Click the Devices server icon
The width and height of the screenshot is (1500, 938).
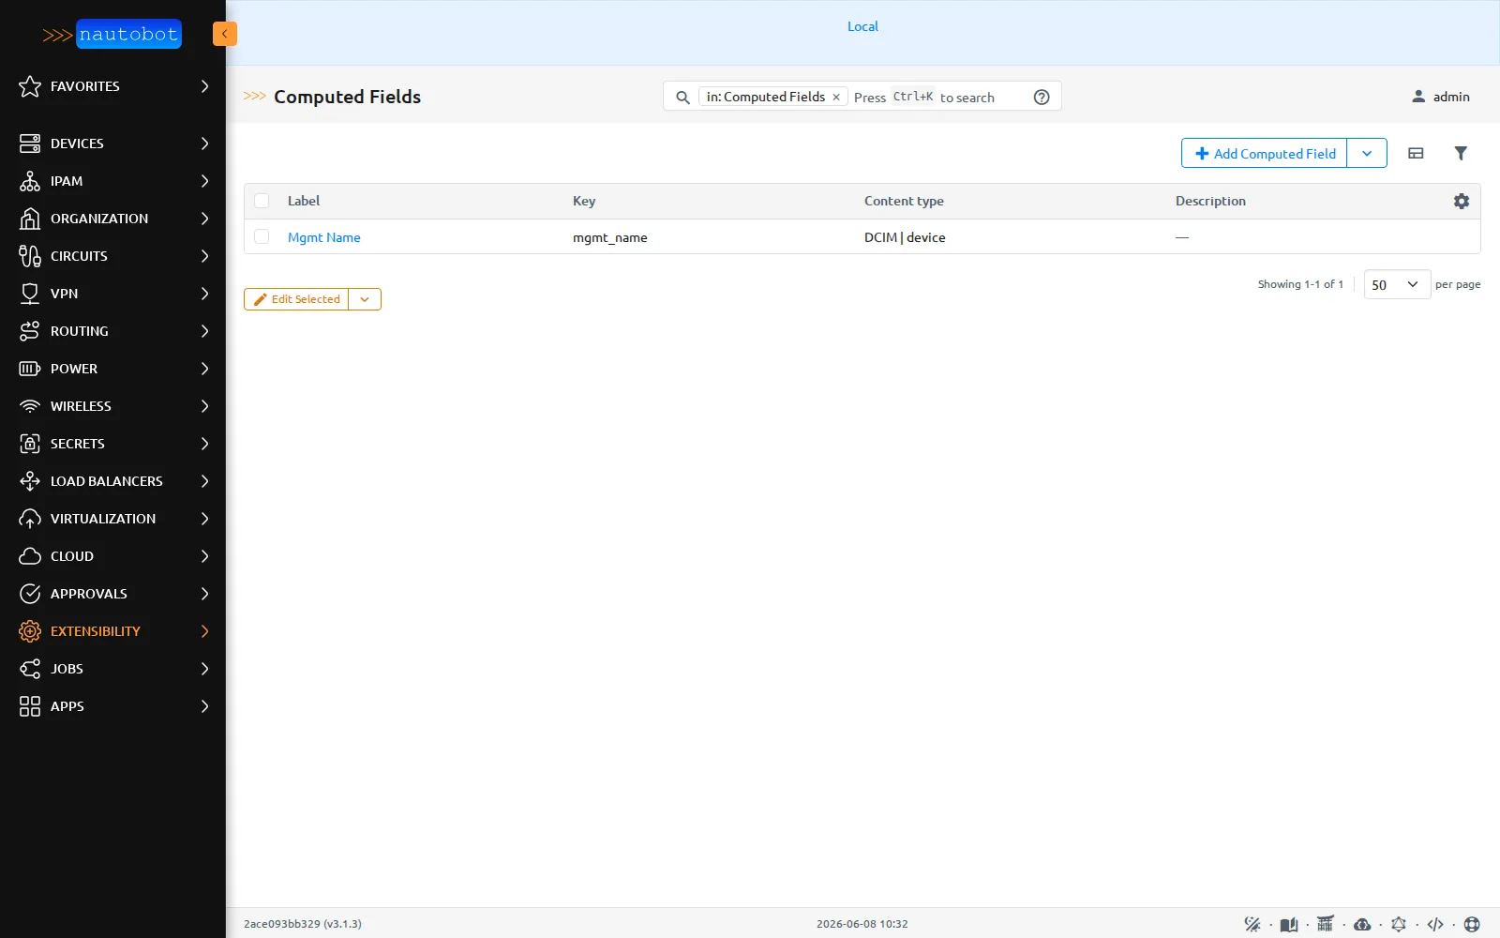pyautogui.click(x=30, y=144)
